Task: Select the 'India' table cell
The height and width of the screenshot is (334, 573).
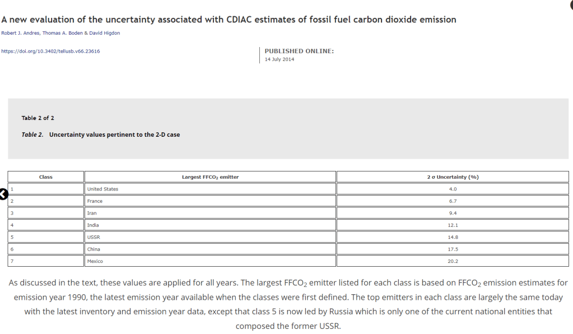Action: [x=93, y=225]
